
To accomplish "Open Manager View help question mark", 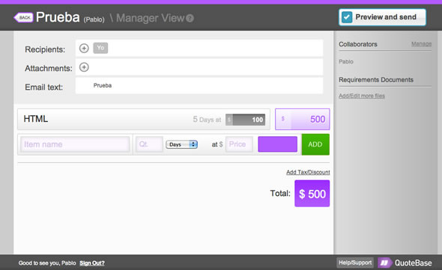I will (190, 18).
